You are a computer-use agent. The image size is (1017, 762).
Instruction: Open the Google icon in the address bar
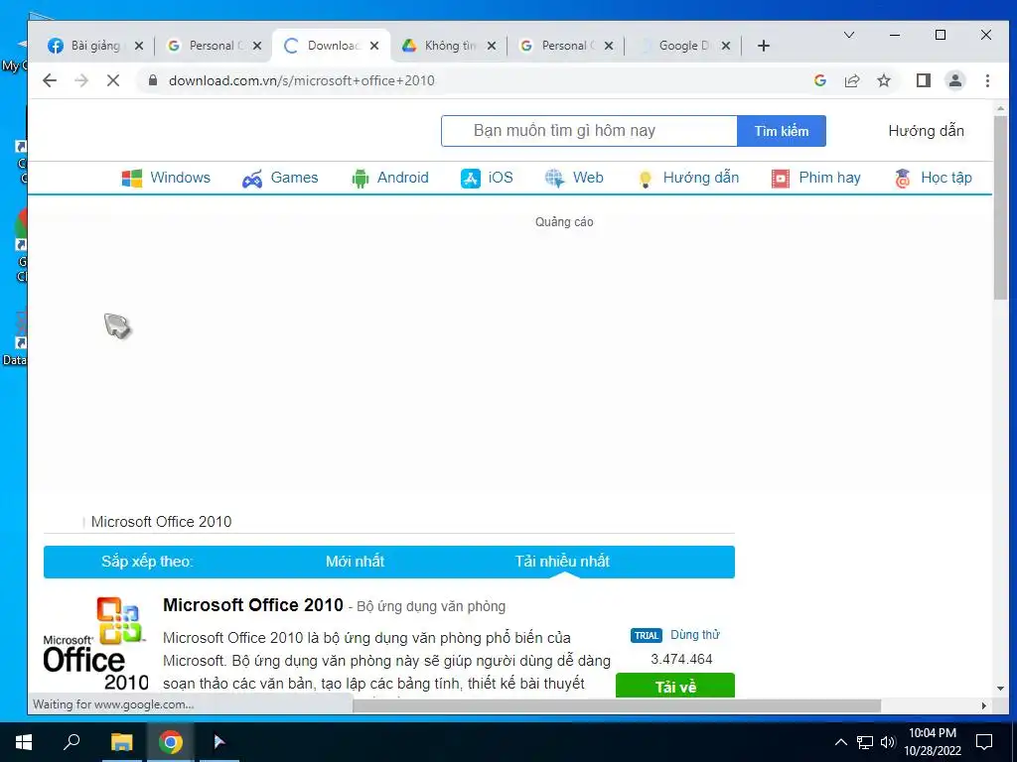click(x=819, y=80)
